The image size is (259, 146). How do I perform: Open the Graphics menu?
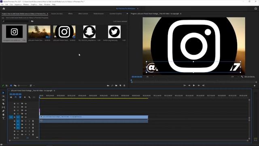pos(34,4)
